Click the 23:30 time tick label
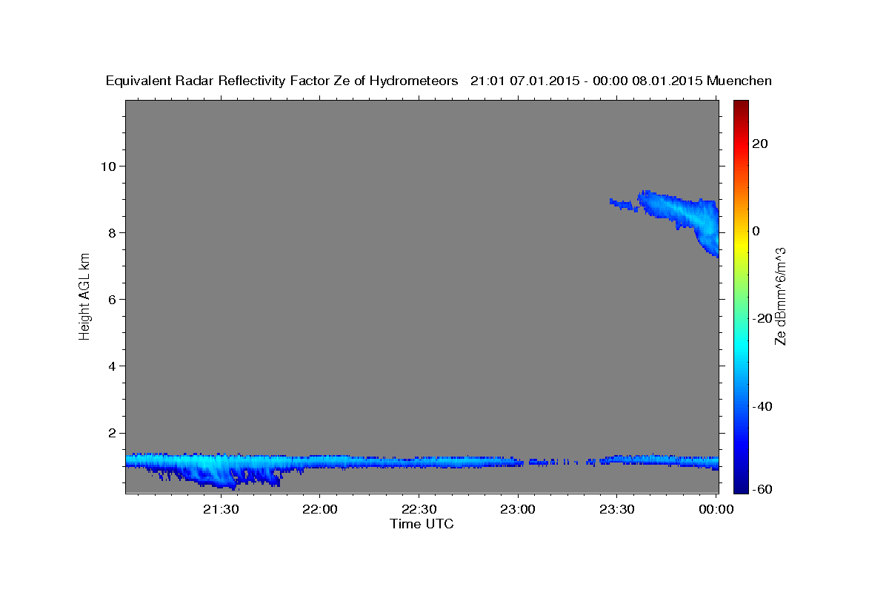Screen dimensions: 889x592 616,510
